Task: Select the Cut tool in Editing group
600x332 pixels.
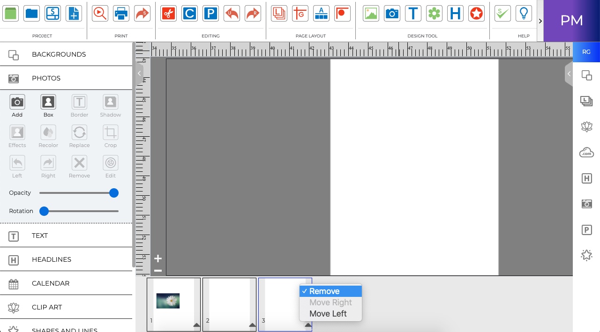Action: [x=168, y=14]
